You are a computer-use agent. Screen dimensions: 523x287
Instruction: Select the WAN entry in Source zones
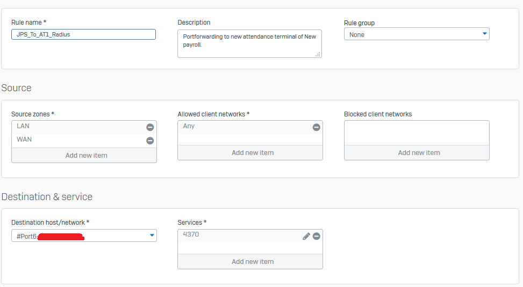[x=75, y=140]
